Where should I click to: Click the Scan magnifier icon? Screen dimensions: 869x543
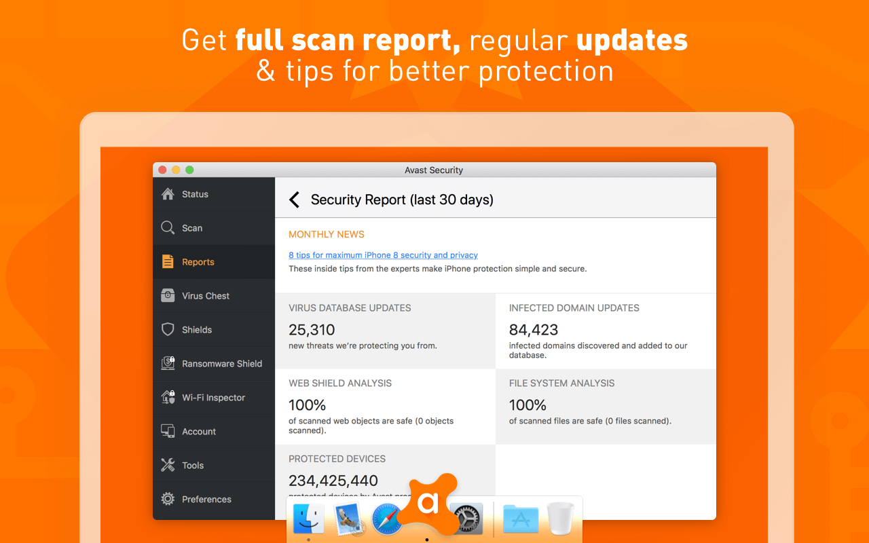(x=168, y=228)
